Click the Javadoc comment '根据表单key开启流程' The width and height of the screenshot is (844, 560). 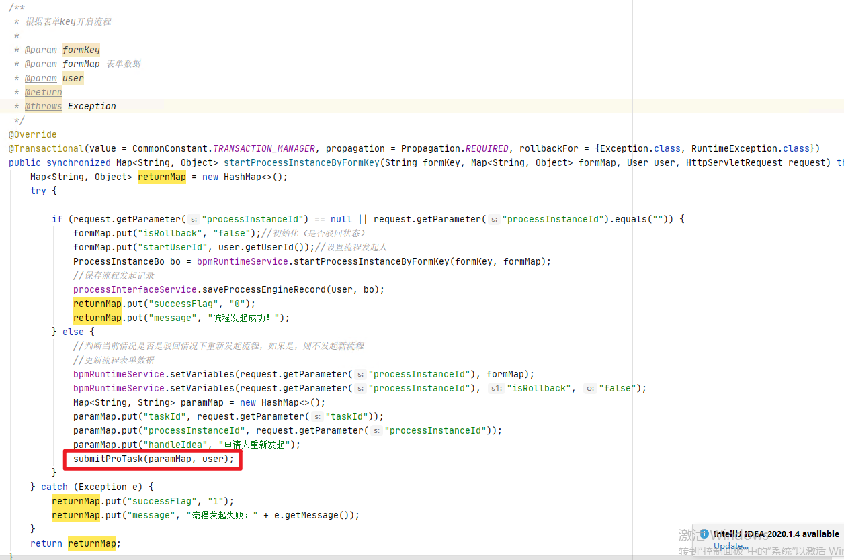coord(68,21)
